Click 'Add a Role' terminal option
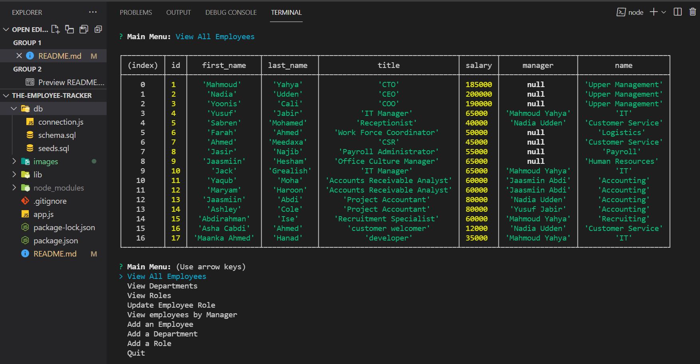This screenshot has height=364, width=700. (149, 343)
